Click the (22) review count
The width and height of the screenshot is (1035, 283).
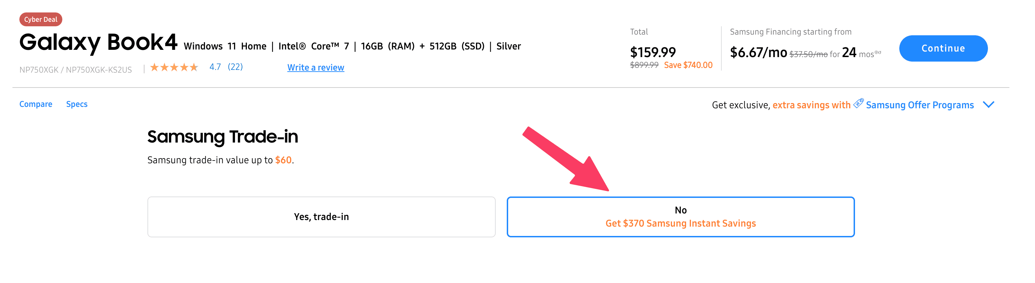pyautogui.click(x=235, y=67)
